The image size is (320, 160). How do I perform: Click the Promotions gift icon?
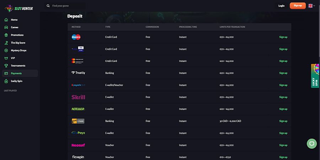click(x=6, y=35)
